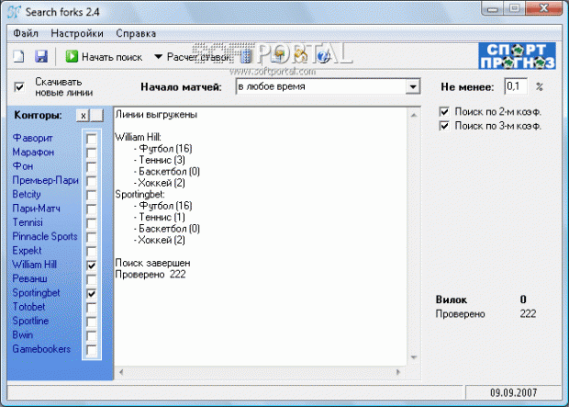
Task: Click the horizontal scrollbar right arrow
Action: [x=398, y=372]
